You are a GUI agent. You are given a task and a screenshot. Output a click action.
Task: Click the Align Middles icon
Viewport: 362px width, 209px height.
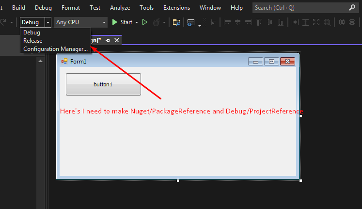[x=269, y=22]
